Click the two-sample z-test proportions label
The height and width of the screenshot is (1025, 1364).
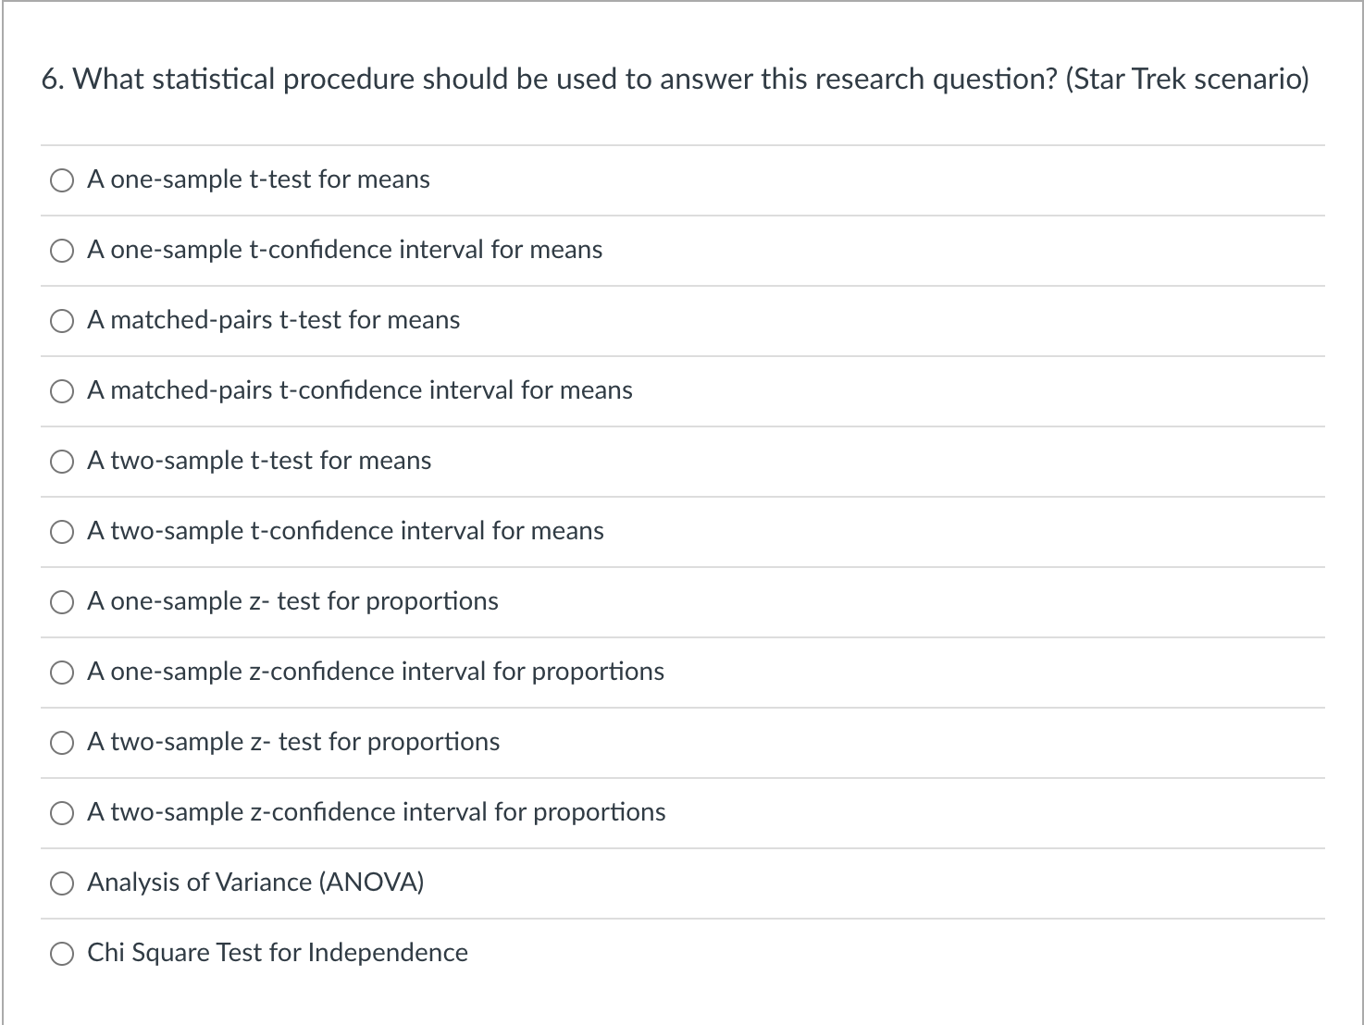[x=293, y=743]
